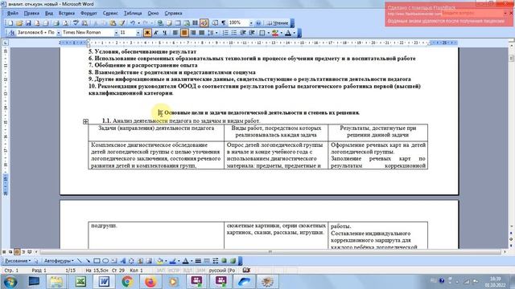Open Print Preview
Viewport: 515px width, 289px height.
66,23
